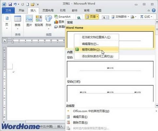Click the hanging indent marker on ruler
158x131 pixels.
tap(12, 41)
